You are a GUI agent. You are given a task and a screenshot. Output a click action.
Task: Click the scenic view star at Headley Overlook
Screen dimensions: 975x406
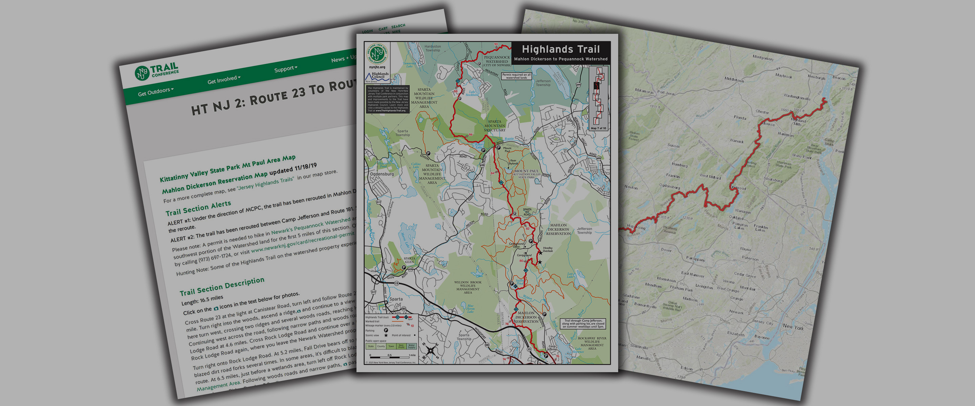point(541,253)
